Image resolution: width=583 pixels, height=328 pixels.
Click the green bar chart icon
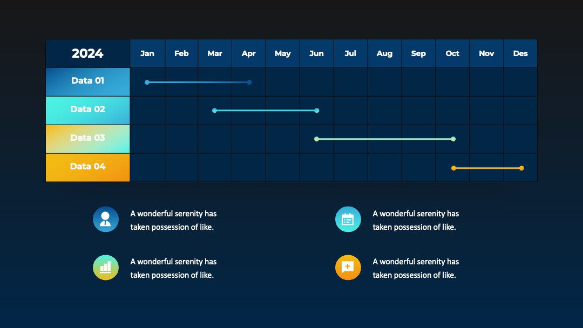[106, 268]
